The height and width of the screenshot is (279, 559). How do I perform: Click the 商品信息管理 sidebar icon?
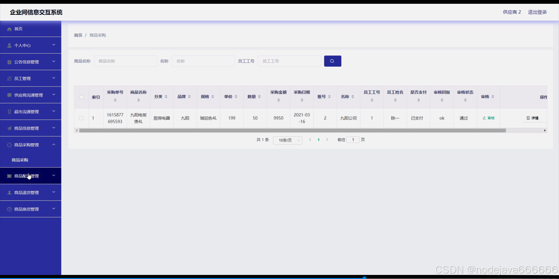point(9,128)
